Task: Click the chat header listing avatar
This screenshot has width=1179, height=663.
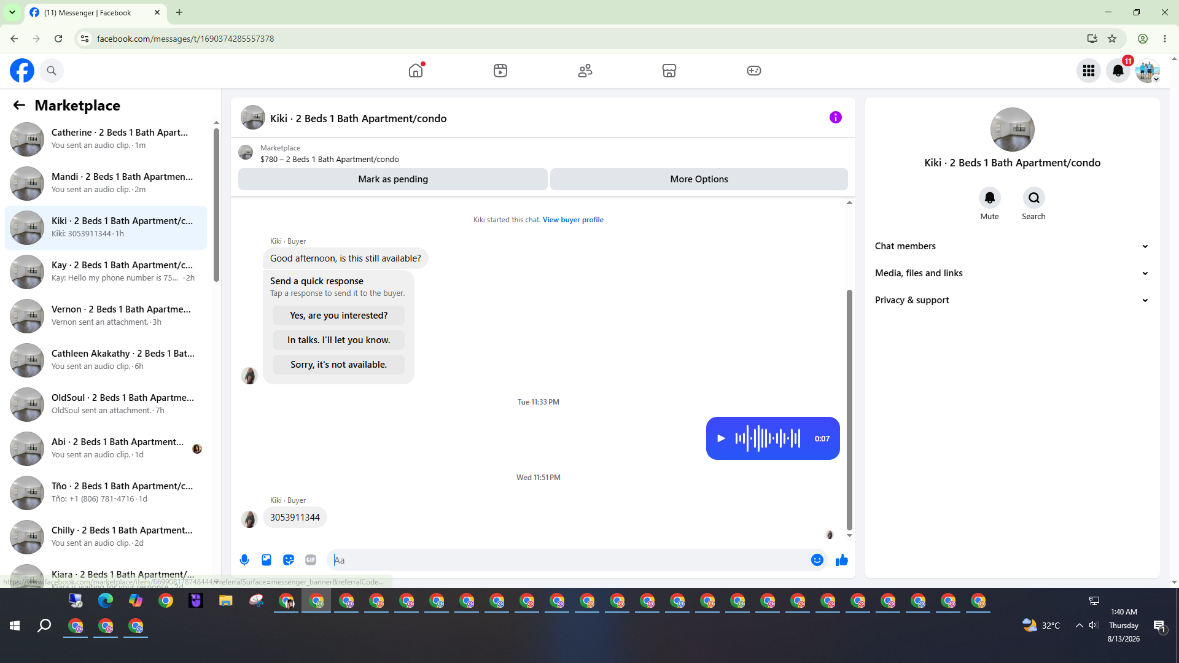Action: [252, 118]
